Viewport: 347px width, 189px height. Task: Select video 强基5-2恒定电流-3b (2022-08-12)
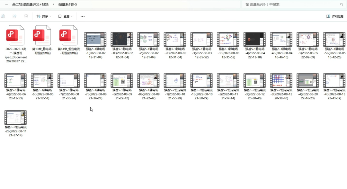(281, 81)
